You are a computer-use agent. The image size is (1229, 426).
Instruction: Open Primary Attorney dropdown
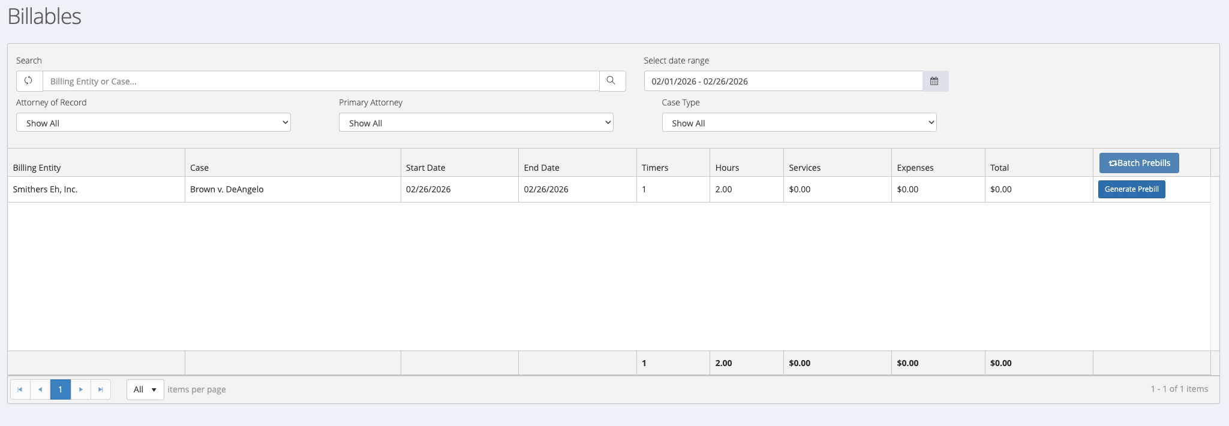pos(476,123)
